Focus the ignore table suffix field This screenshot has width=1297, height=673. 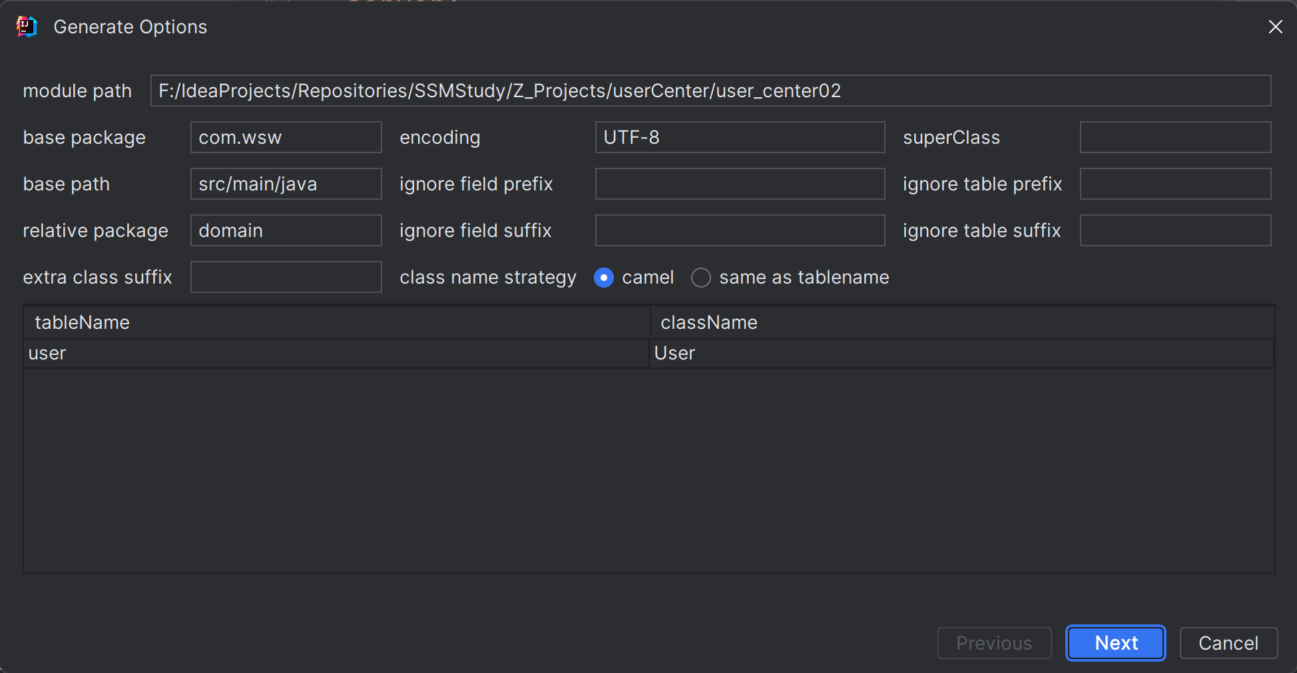pyautogui.click(x=1175, y=230)
